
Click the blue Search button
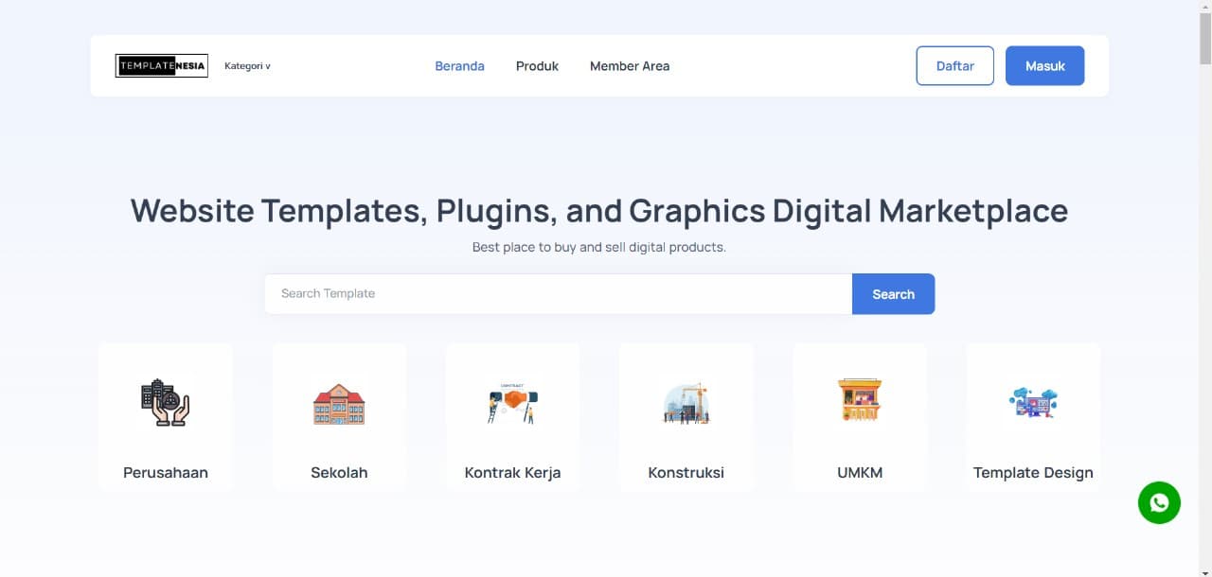(x=893, y=294)
